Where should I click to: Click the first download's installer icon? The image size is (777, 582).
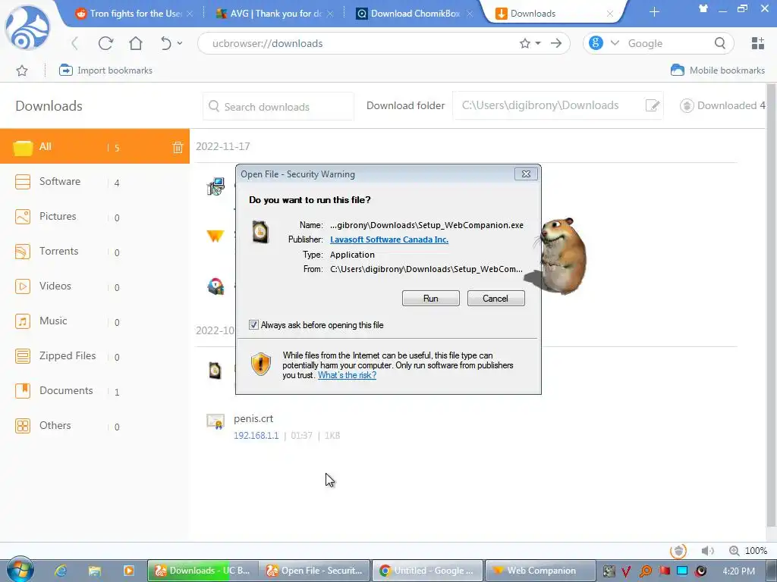[x=215, y=186]
